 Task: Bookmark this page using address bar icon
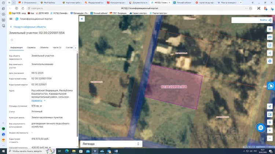click(x=251, y=8)
